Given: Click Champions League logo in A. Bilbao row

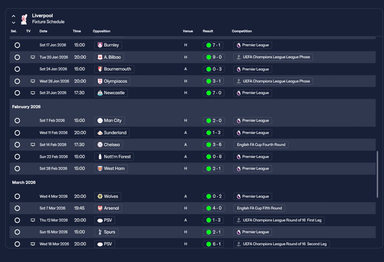Looking at the screenshot, I should [x=238, y=57].
